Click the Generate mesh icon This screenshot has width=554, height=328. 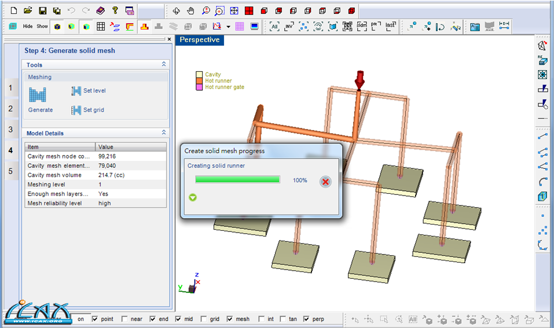37,94
